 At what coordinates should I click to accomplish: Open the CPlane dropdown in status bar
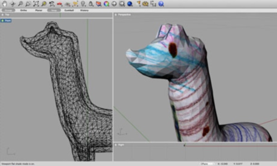pos(207,164)
